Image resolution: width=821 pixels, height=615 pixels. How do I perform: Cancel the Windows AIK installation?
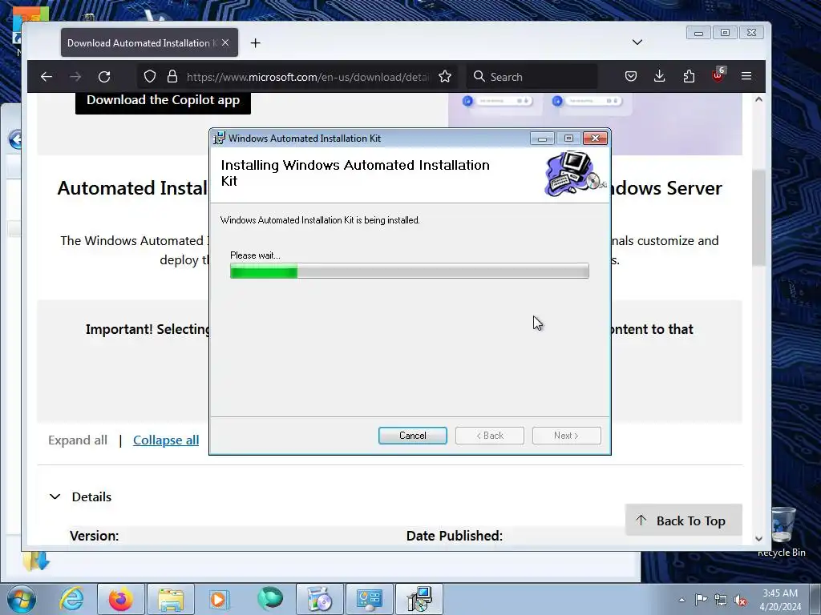(x=413, y=436)
